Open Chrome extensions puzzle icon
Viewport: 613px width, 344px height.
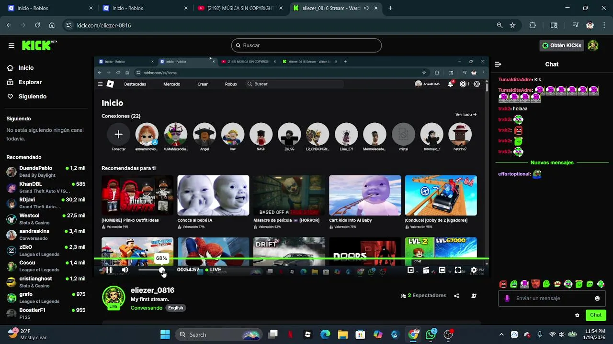(533, 25)
